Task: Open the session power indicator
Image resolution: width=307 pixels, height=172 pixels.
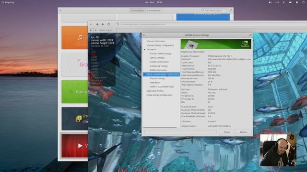Action: pyautogui.click(x=303, y=2)
